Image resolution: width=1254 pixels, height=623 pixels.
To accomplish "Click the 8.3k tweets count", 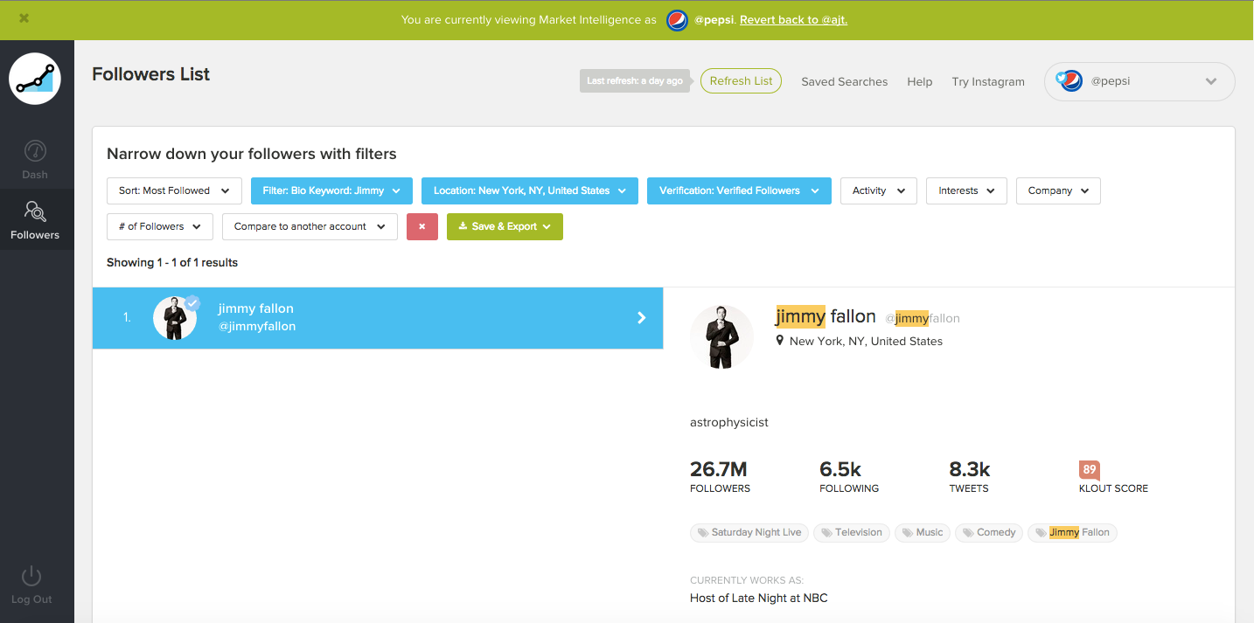I will [970, 469].
